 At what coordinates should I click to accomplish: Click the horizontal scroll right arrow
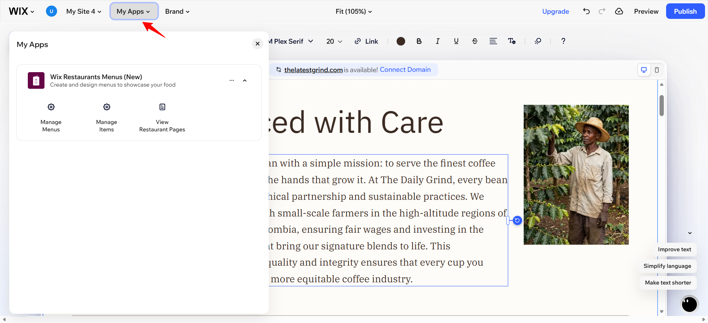[704, 320]
